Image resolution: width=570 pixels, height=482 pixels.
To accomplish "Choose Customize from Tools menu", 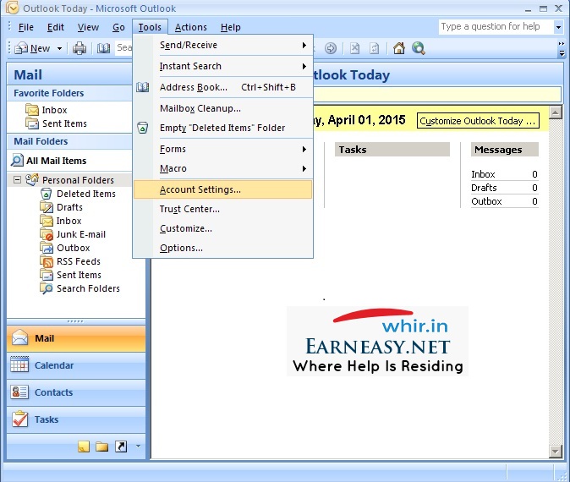I will 222,228.
